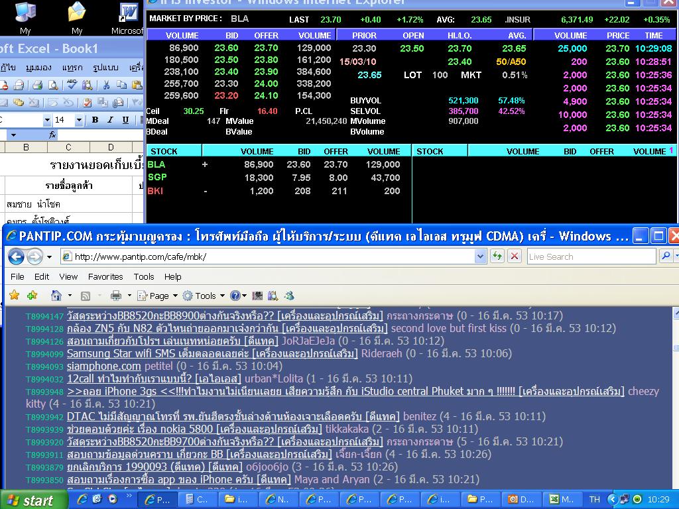The height and width of the screenshot is (509, 679).
Task: Click the film-strip icon in IE toolbar
Action: coord(257,296)
